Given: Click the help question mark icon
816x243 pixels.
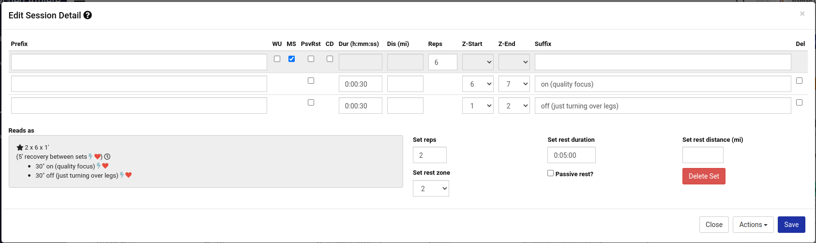Looking at the screenshot, I should click(x=88, y=15).
